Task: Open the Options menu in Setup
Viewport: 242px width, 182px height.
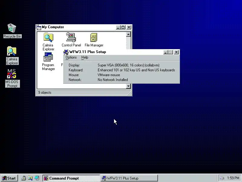Action: [x=71, y=57]
